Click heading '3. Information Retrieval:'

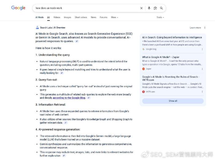[51, 105]
